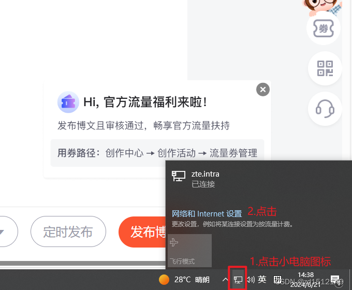The height and width of the screenshot is (290, 352).
Task: Open the clock showing 14:38
Action: 305,280
